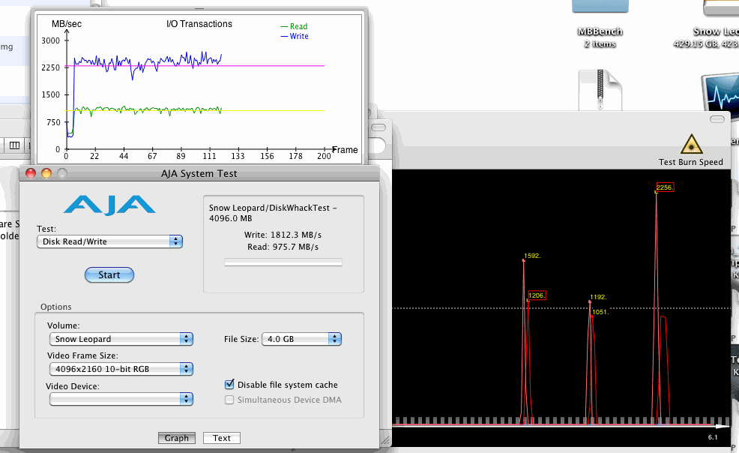The height and width of the screenshot is (453, 739).
Task: Click the green Read legend entry
Action: pyautogui.click(x=294, y=26)
